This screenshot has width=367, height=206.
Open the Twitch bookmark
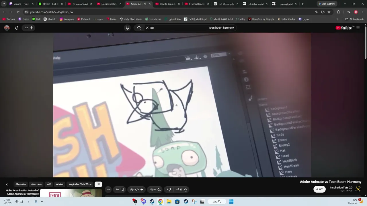24,19
